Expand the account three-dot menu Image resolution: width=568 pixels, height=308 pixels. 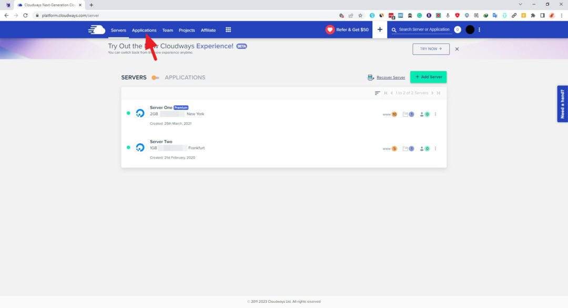pos(479,30)
